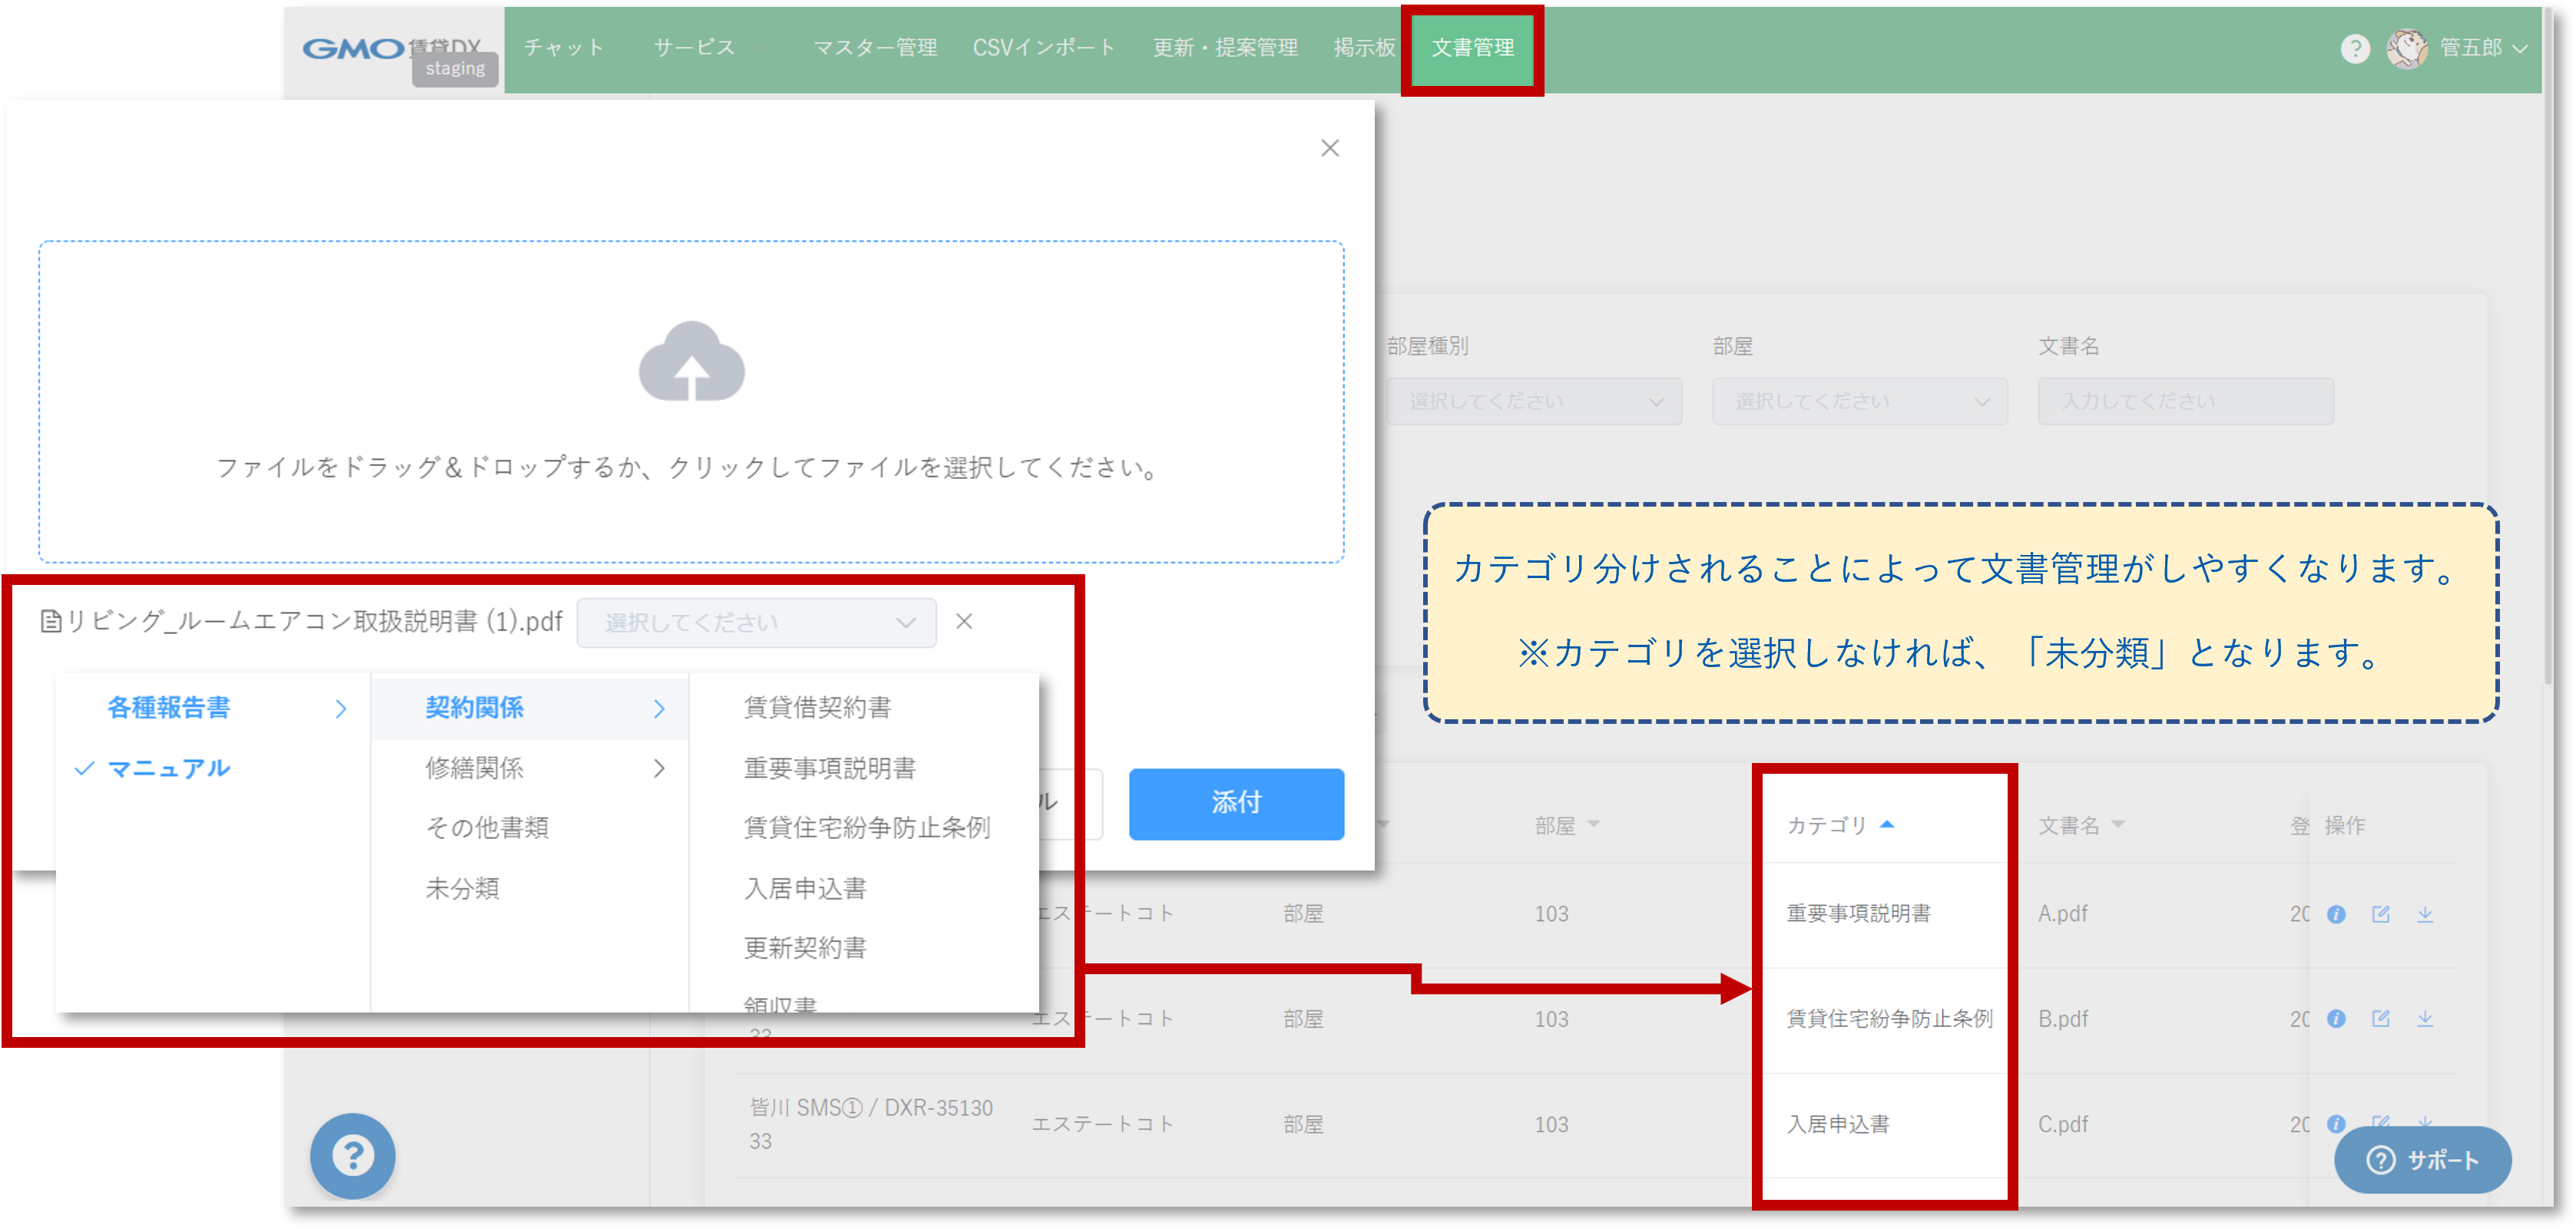Screen dimensions: 2576x1229
Task: Open the 部屋種別 dropdown filter
Action: pyautogui.click(x=1533, y=401)
